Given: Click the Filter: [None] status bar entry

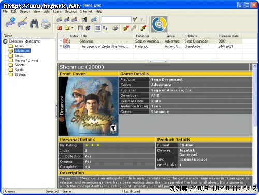Looking at the screenshot, I should click(131, 191).
